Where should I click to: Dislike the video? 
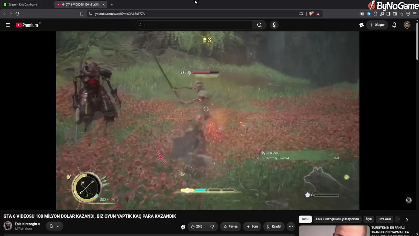(212, 226)
